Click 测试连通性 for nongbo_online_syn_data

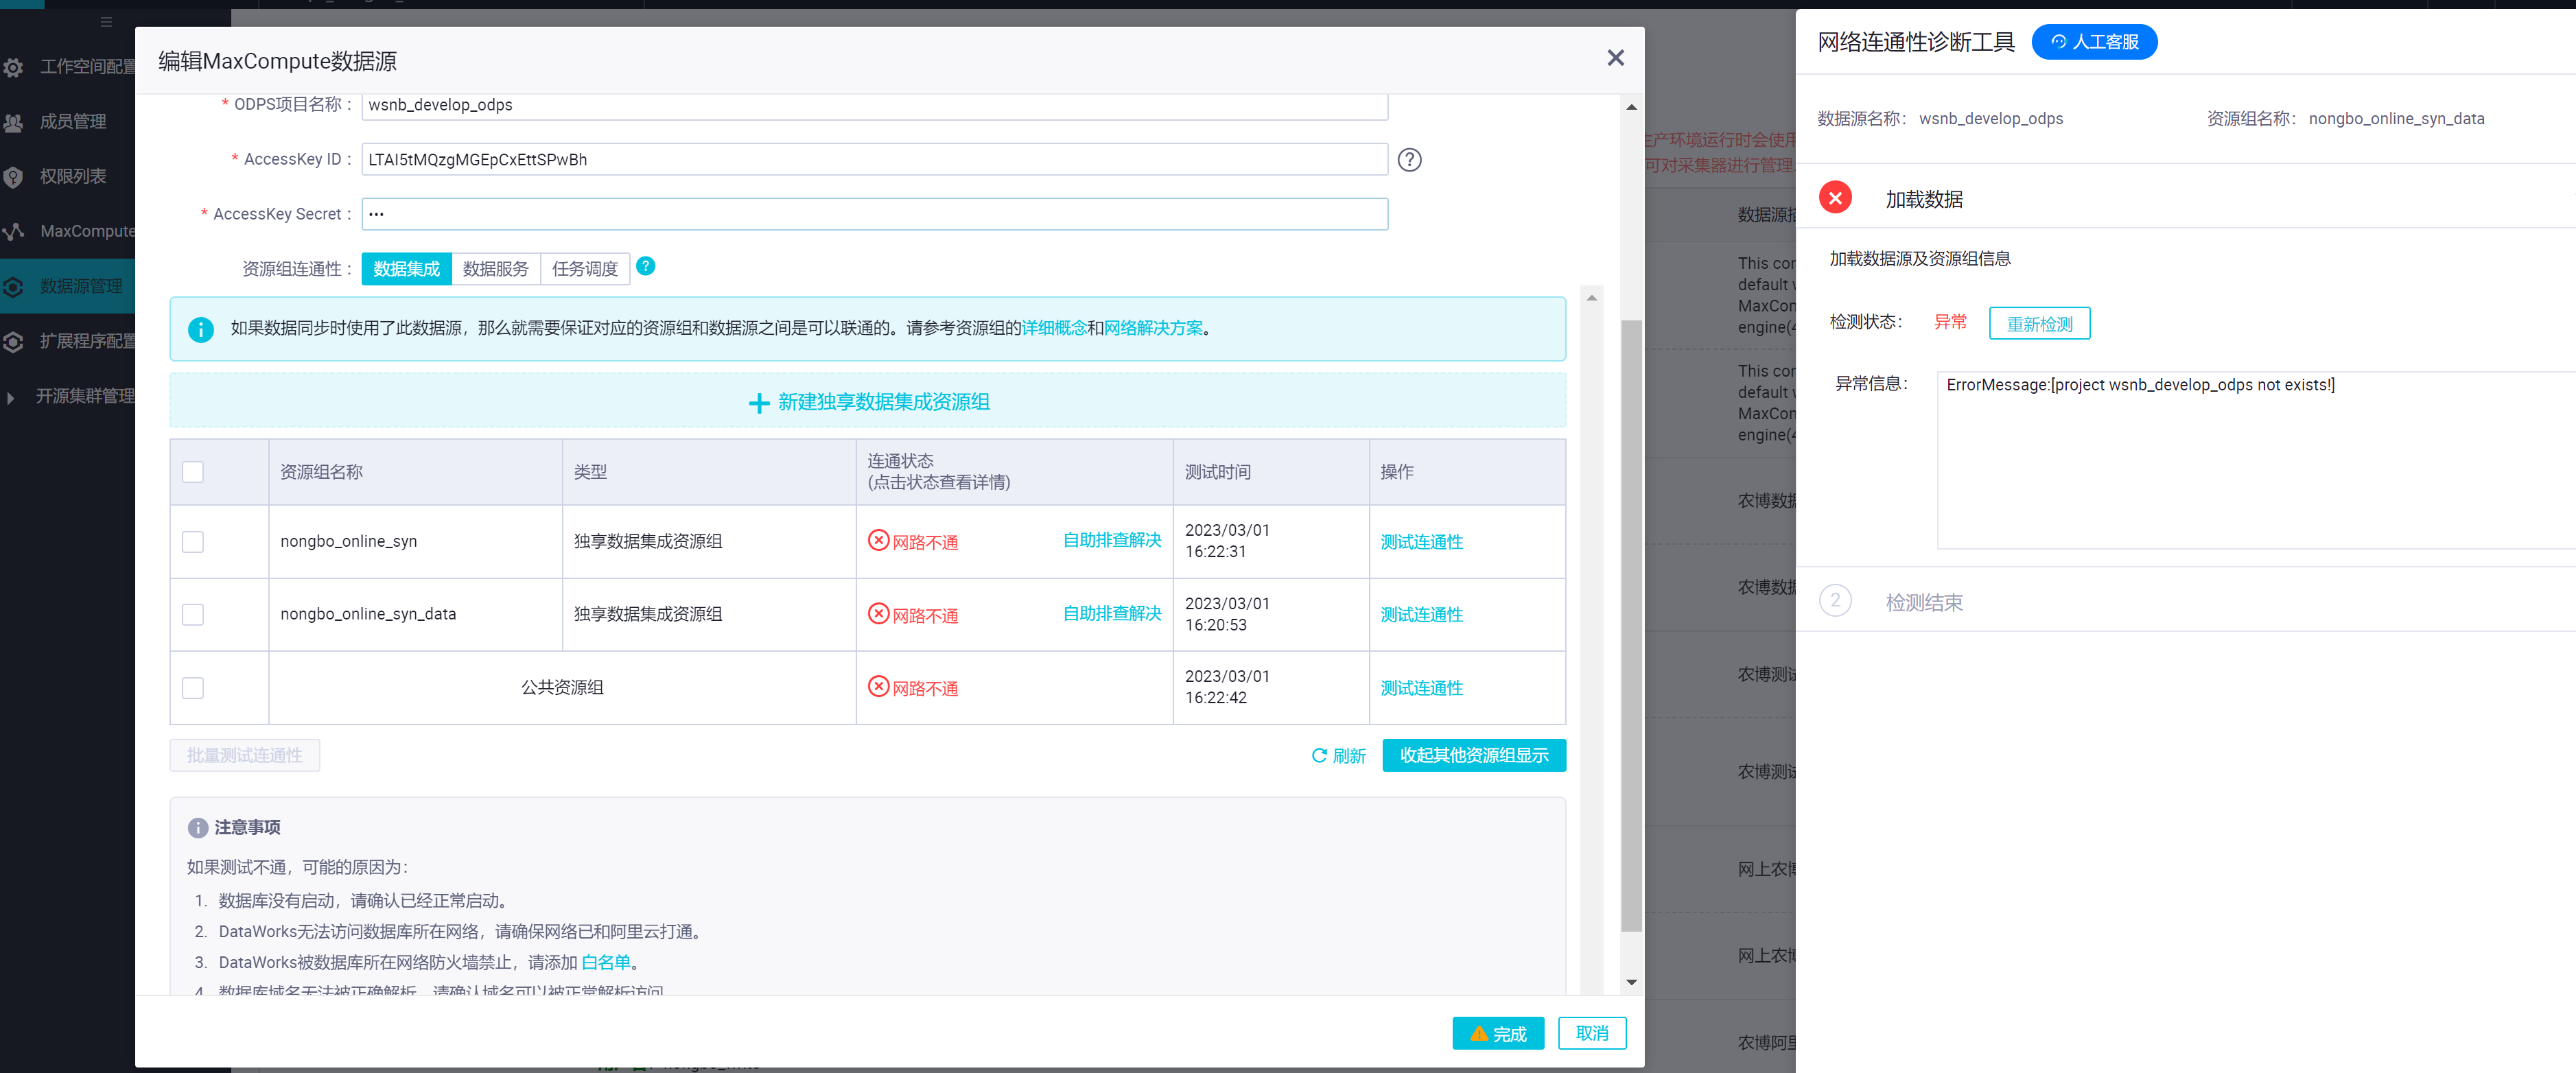pyautogui.click(x=1421, y=615)
